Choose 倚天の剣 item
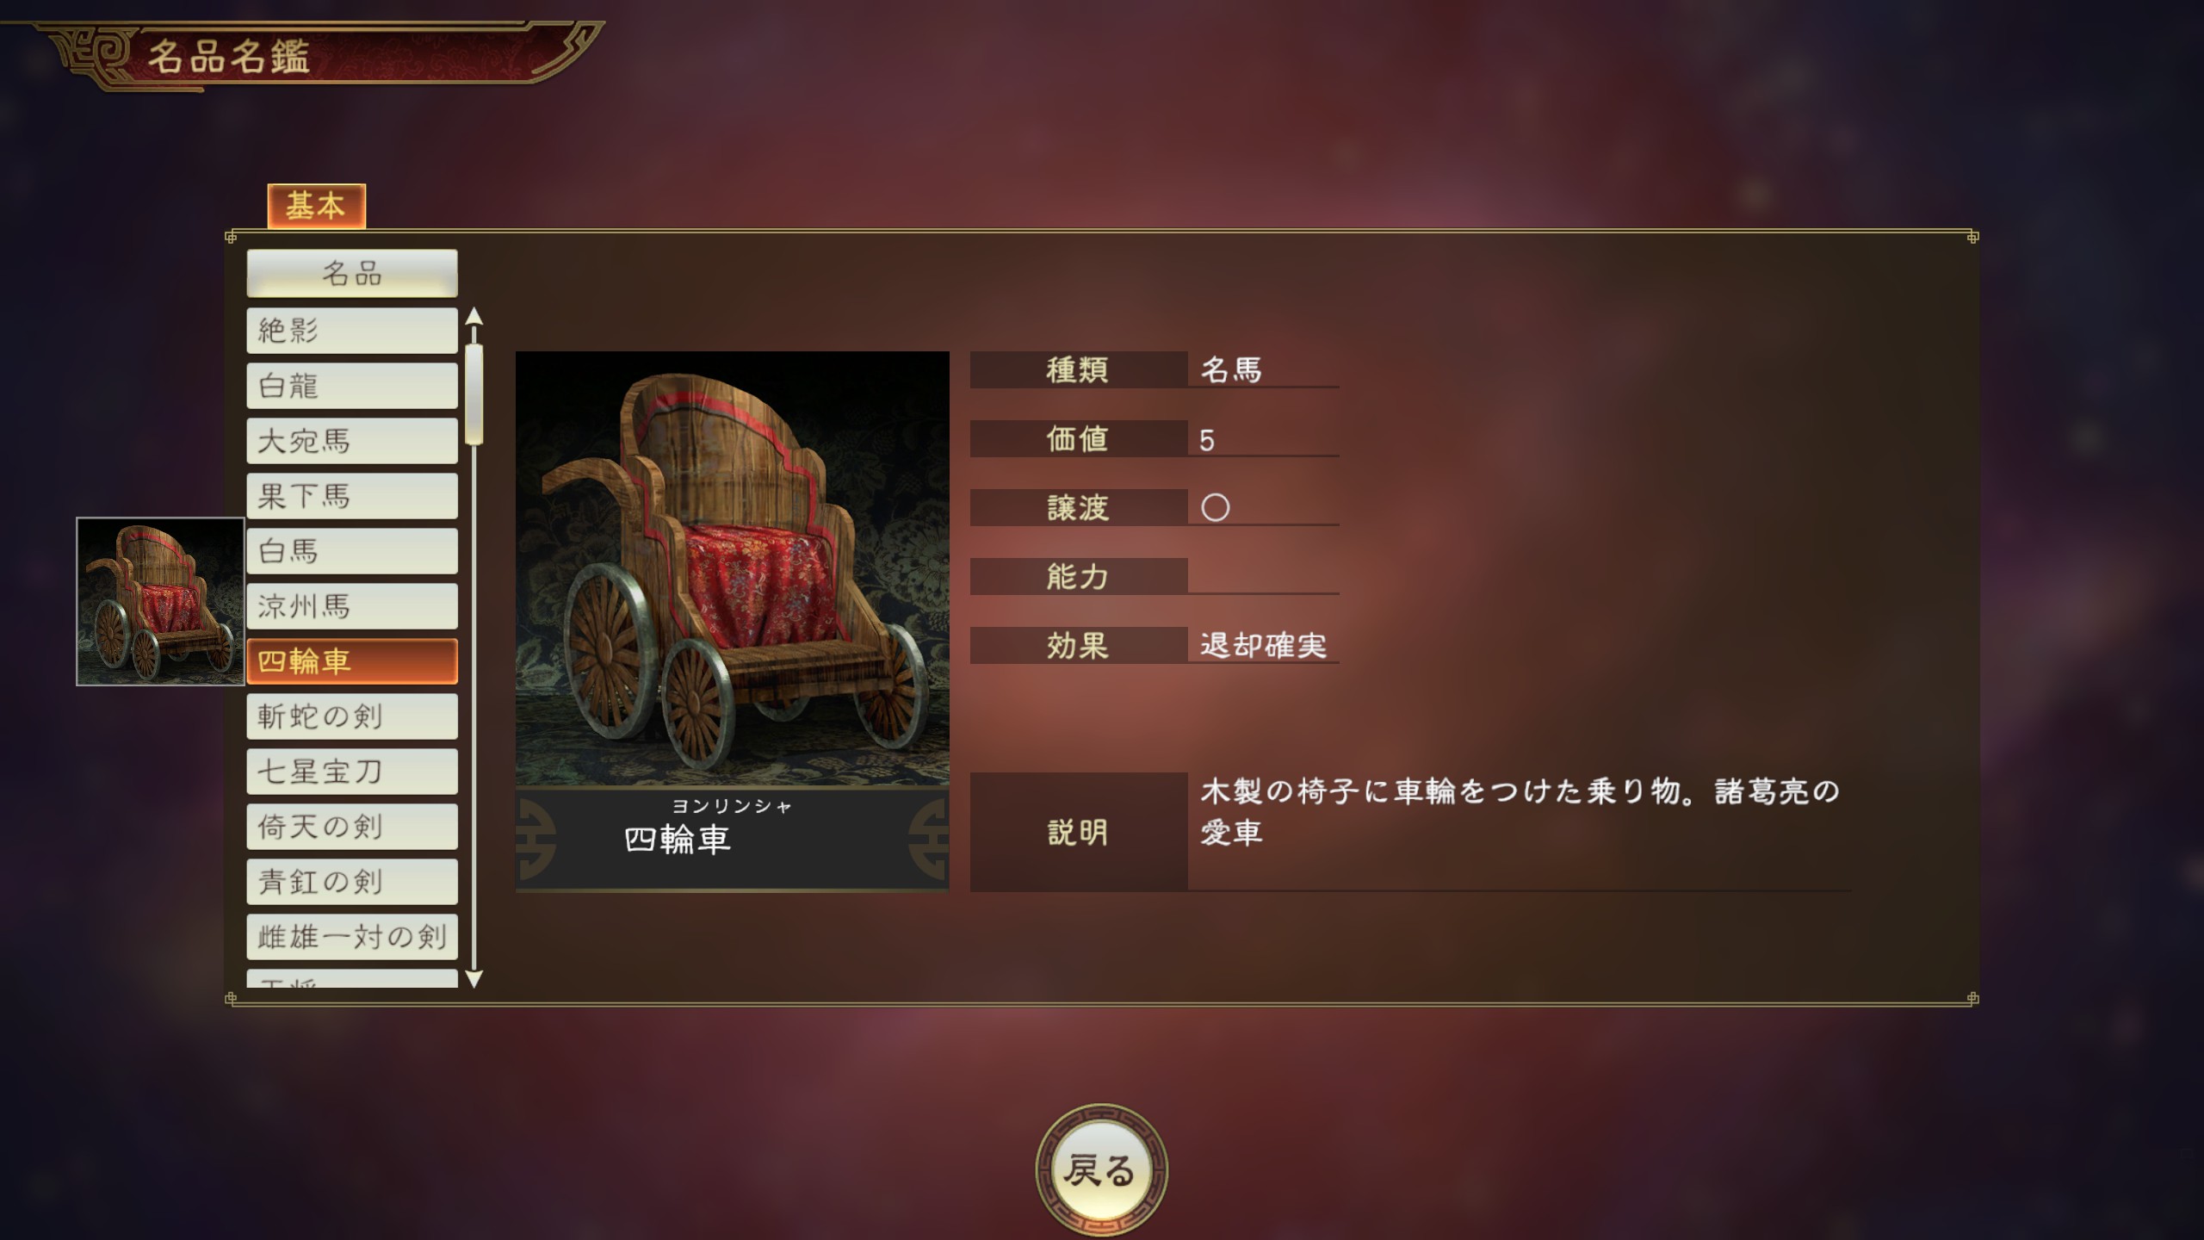Screen dimensions: 2204x1240 [x=352, y=827]
